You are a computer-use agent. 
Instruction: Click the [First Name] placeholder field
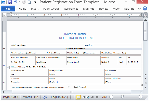56,53
